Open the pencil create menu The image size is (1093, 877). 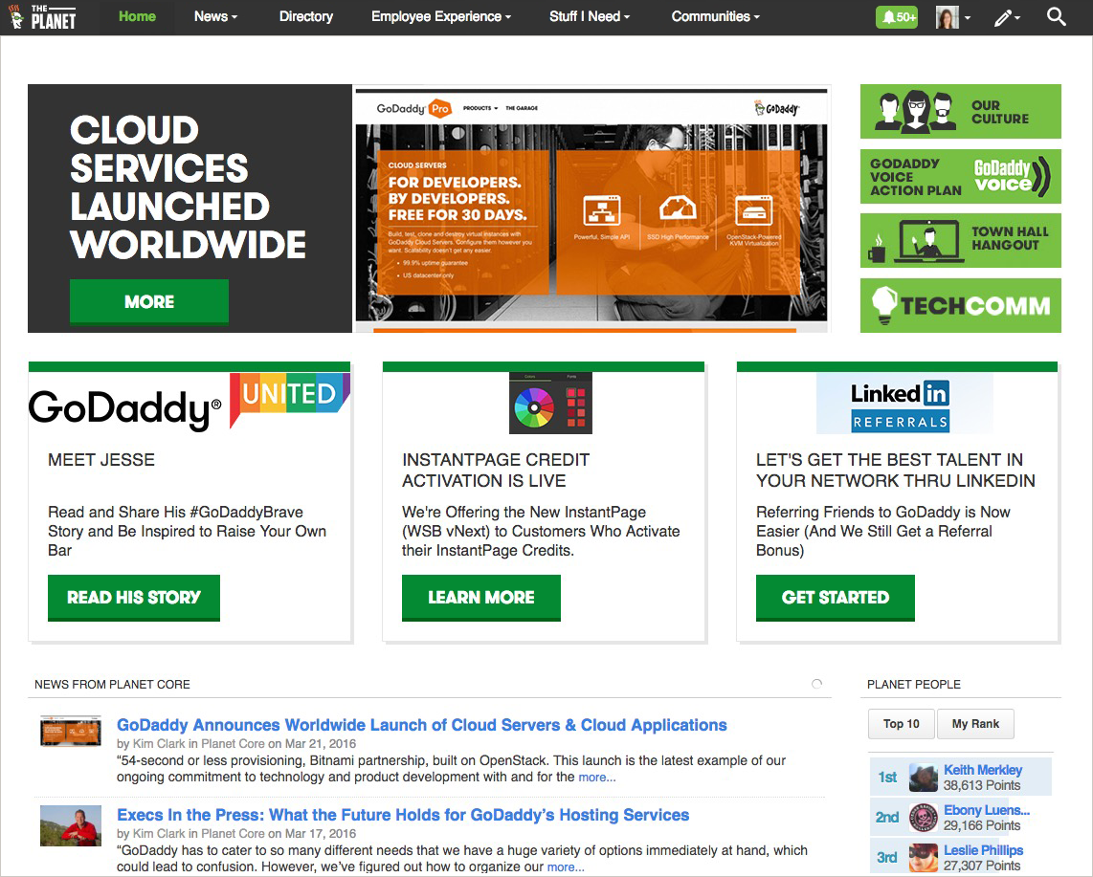(1007, 17)
